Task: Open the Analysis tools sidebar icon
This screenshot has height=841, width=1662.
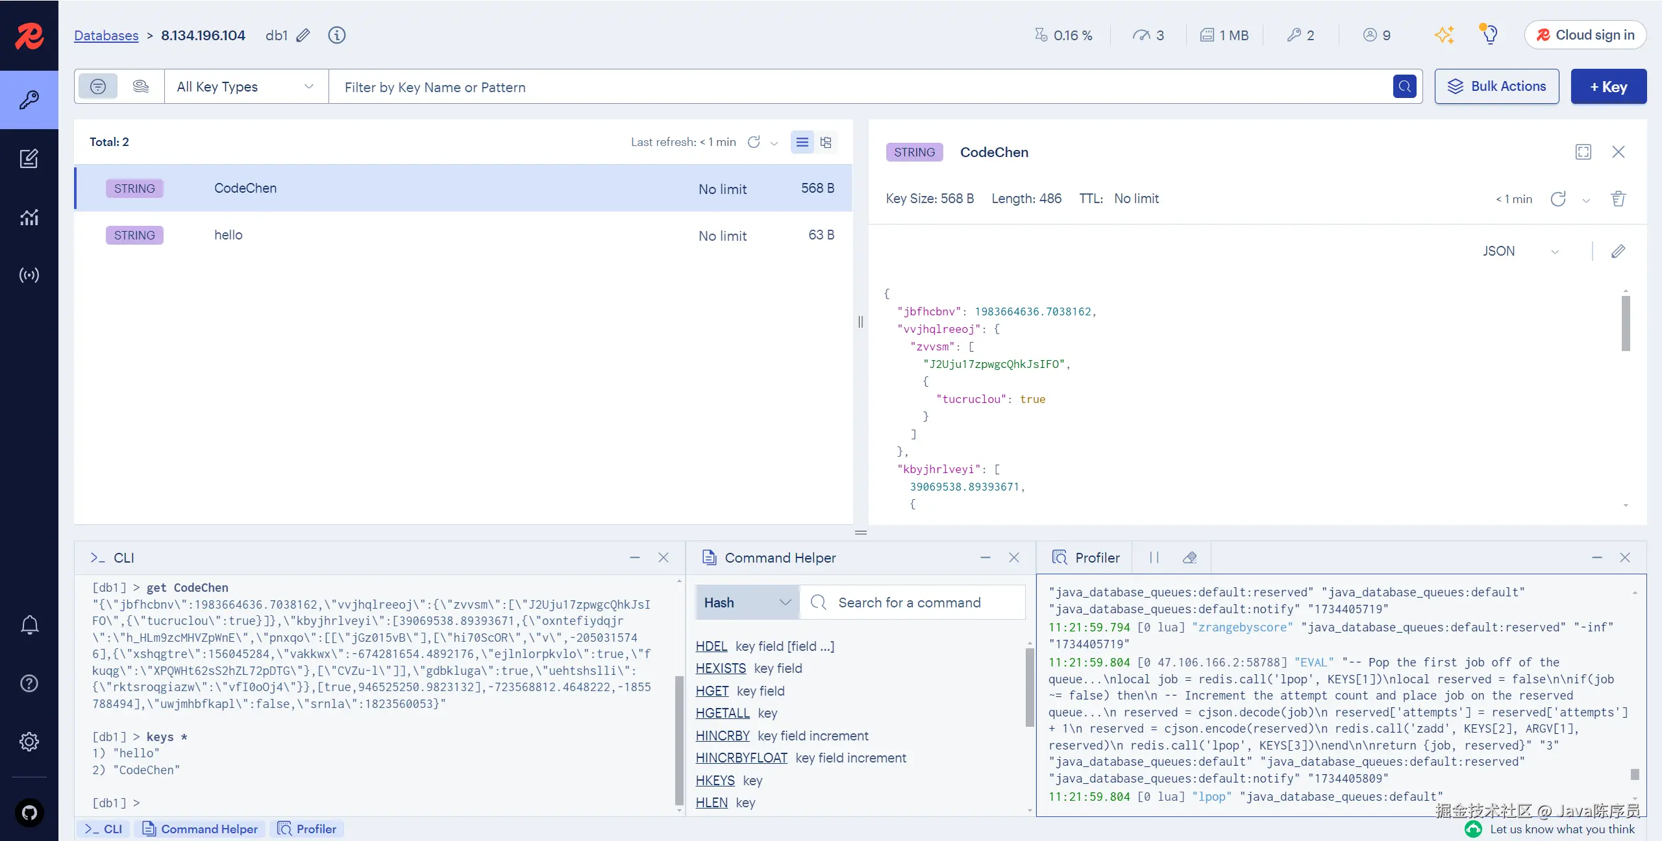Action: click(29, 217)
